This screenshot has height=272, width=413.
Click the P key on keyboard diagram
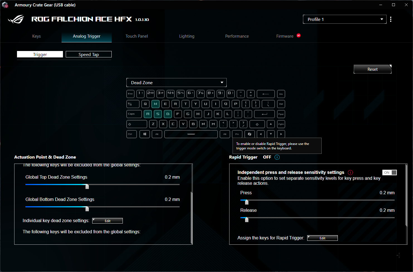[236, 104]
